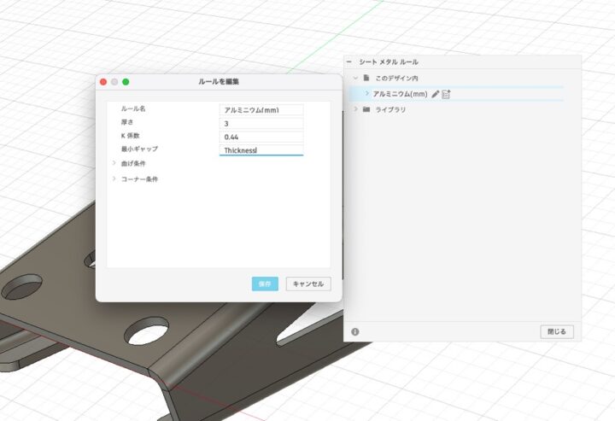Expand the 曲げ条件 section

click(114, 162)
